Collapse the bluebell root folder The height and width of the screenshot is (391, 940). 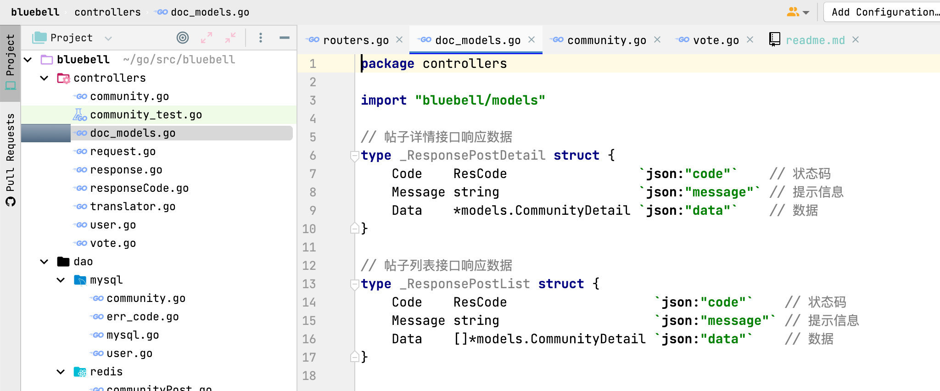(28, 60)
